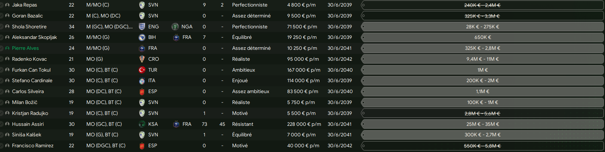The width and height of the screenshot is (605, 152).
Task: Click Shola Shoretire's England flag icon
Action: pyautogui.click(x=142, y=27)
